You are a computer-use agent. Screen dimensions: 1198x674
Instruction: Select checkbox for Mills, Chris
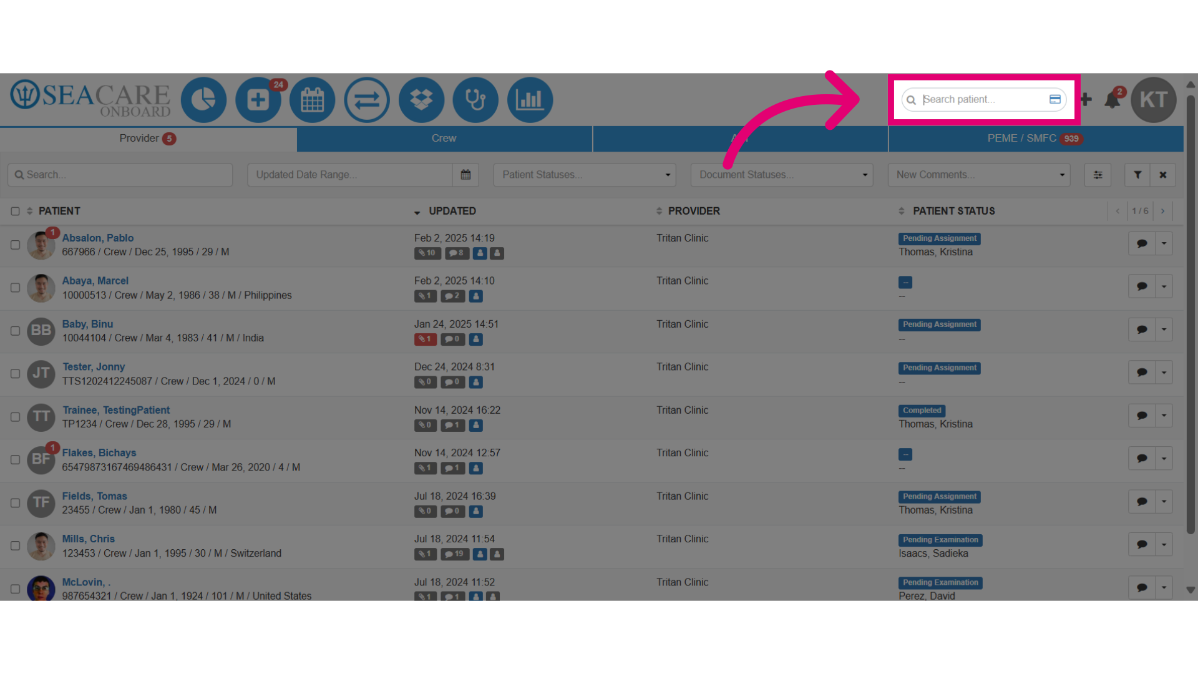tap(15, 546)
